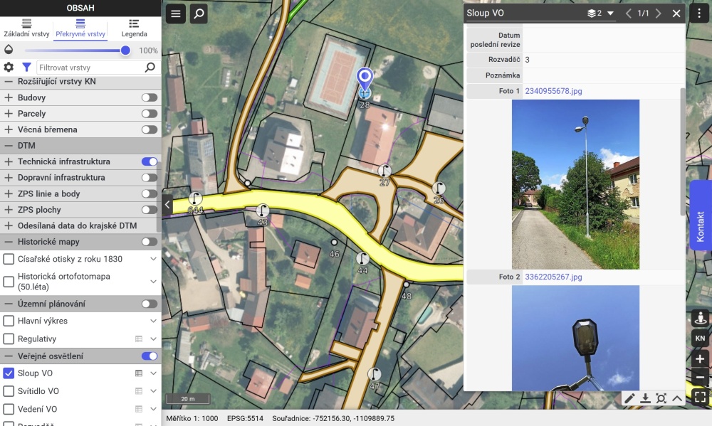
Task: Activate the street view pegman button
Action: (700, 319)
